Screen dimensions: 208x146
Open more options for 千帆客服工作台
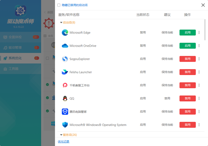pyautogui.click(x=199, y=85)
